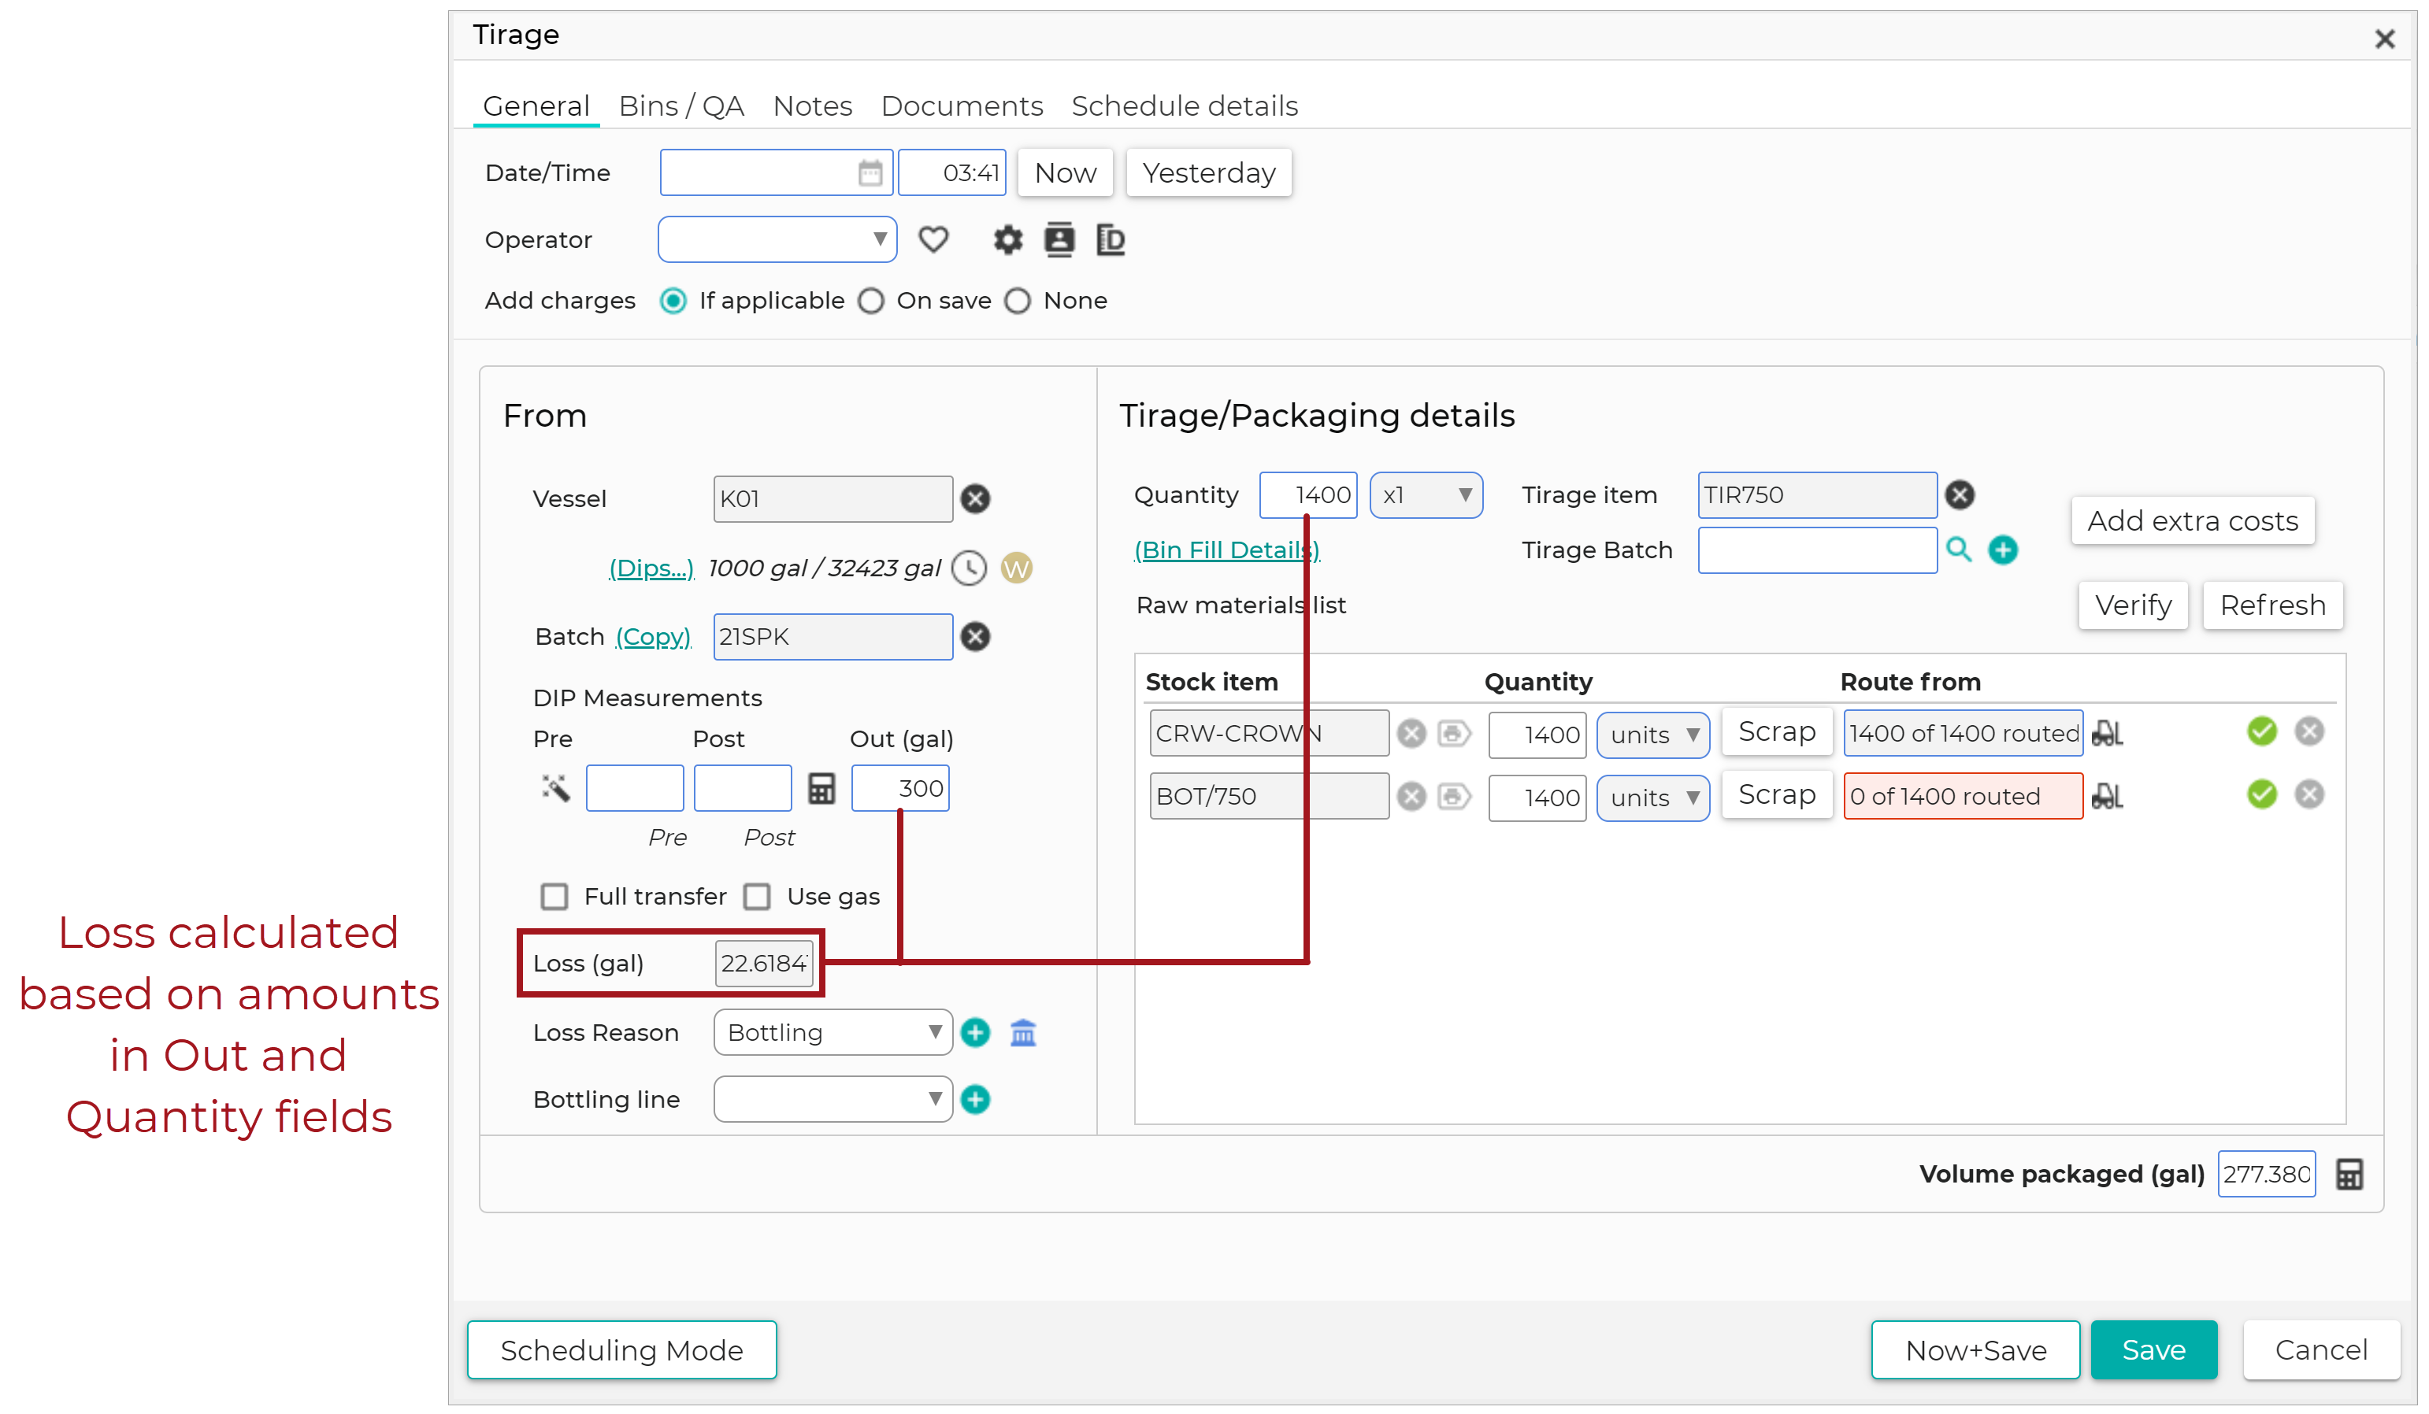
Task: Click the 0 of 1400 routed field
Action: coord(1963,797)
